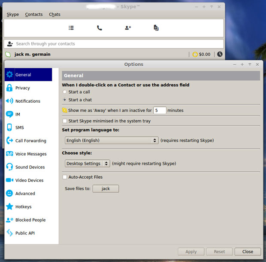Click the Privacy padlock icon

coord(9,88)
